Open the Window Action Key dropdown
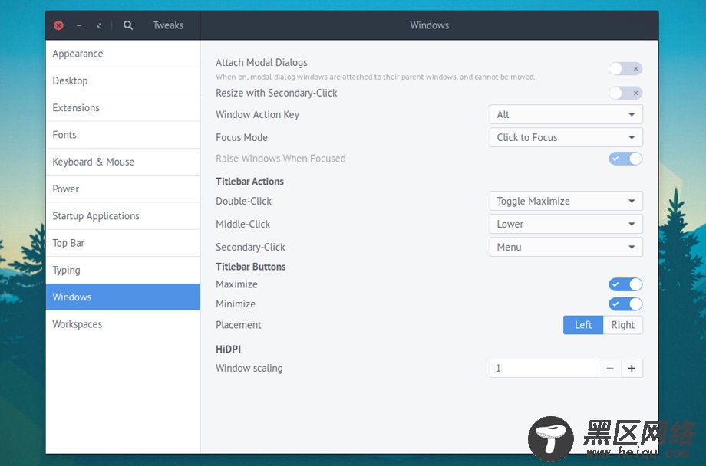The width and height of the screenshot is (706, 466). click(x=566, y=114)
